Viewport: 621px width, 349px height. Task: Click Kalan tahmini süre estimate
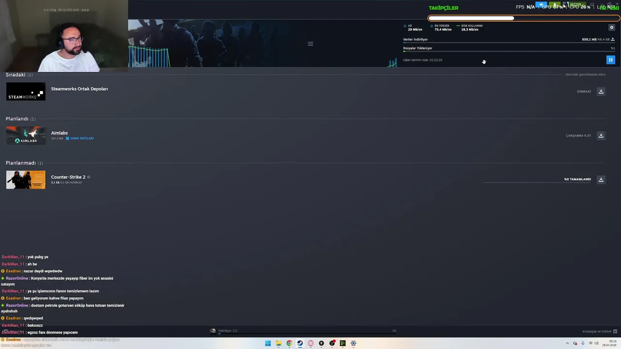point(423,60)
